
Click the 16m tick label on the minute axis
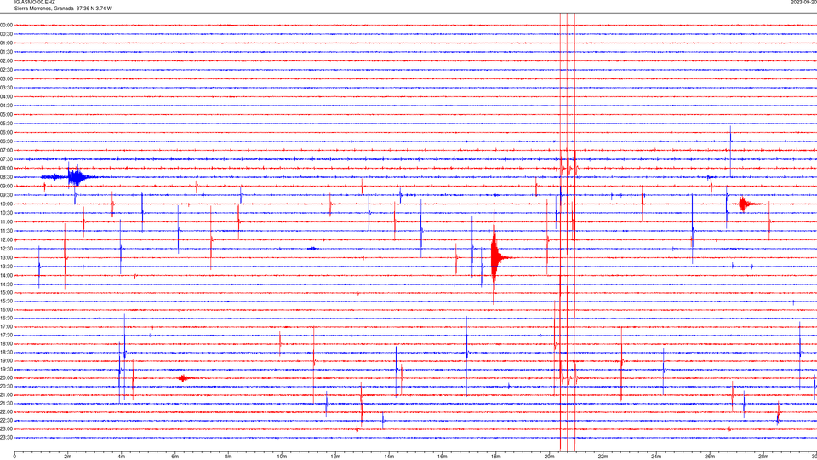443,457
